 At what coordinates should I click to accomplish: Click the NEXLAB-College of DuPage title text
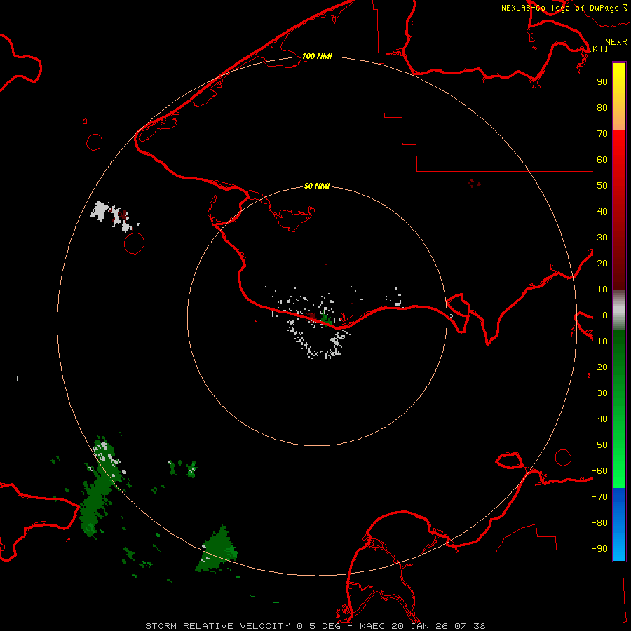pos(564,8)
